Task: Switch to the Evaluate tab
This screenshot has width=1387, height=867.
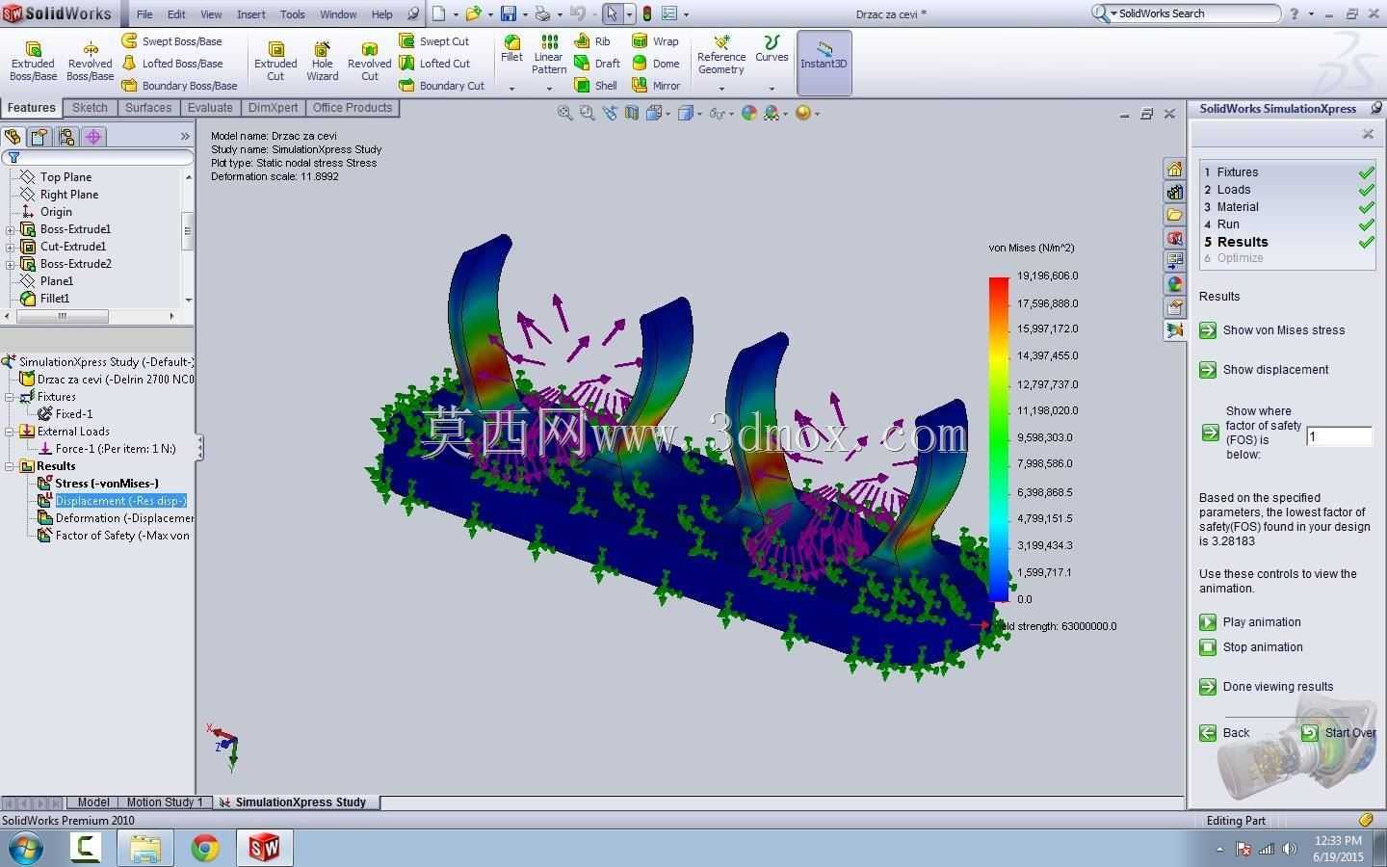Action: click(210, 108)
